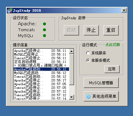Select log row 'Apache已经停止.. 20:56:11'

[x=41, y=51]
